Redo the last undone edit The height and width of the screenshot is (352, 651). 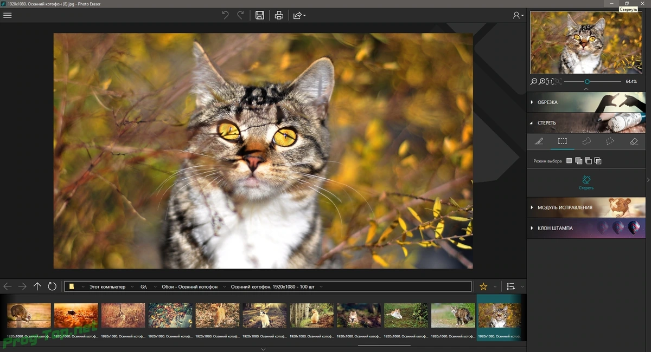pyautogui.click(x=240, y=15)
